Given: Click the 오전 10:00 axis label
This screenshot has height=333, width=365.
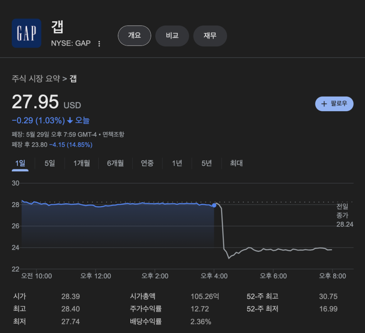Looking at the screenshot, I should pos(37,276).
